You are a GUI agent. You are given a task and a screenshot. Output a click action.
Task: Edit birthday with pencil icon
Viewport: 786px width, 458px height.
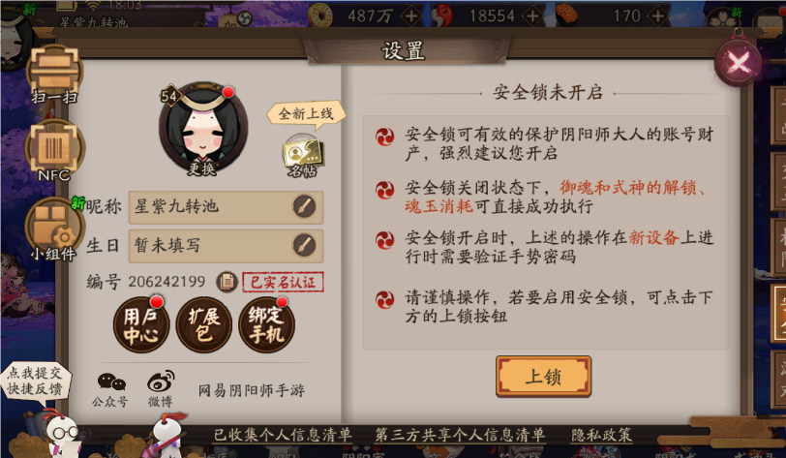[x=304, y=245]
